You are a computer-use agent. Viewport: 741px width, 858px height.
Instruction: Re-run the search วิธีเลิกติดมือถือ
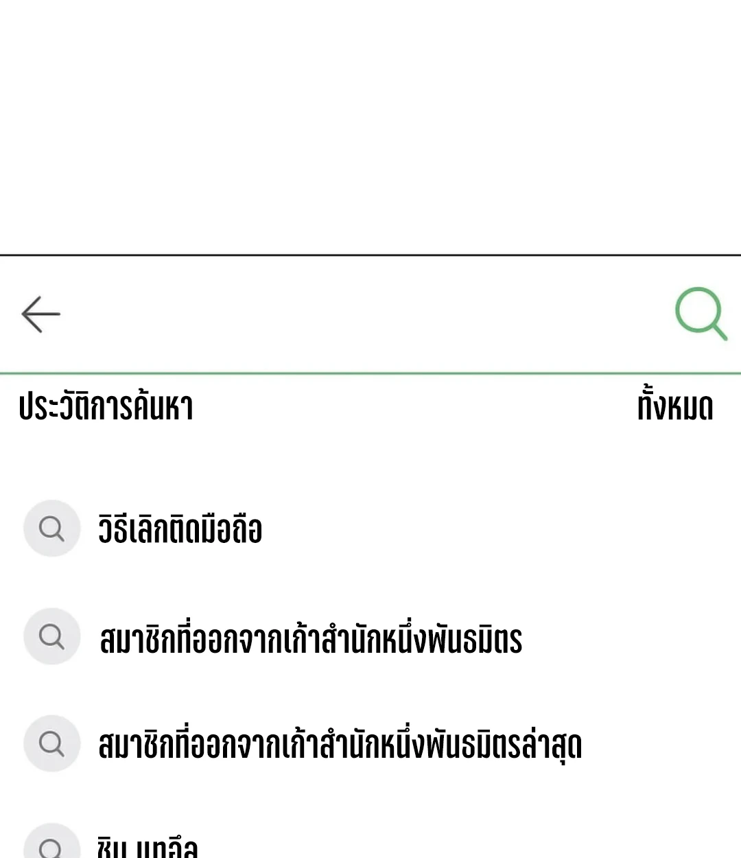point(180,530)
